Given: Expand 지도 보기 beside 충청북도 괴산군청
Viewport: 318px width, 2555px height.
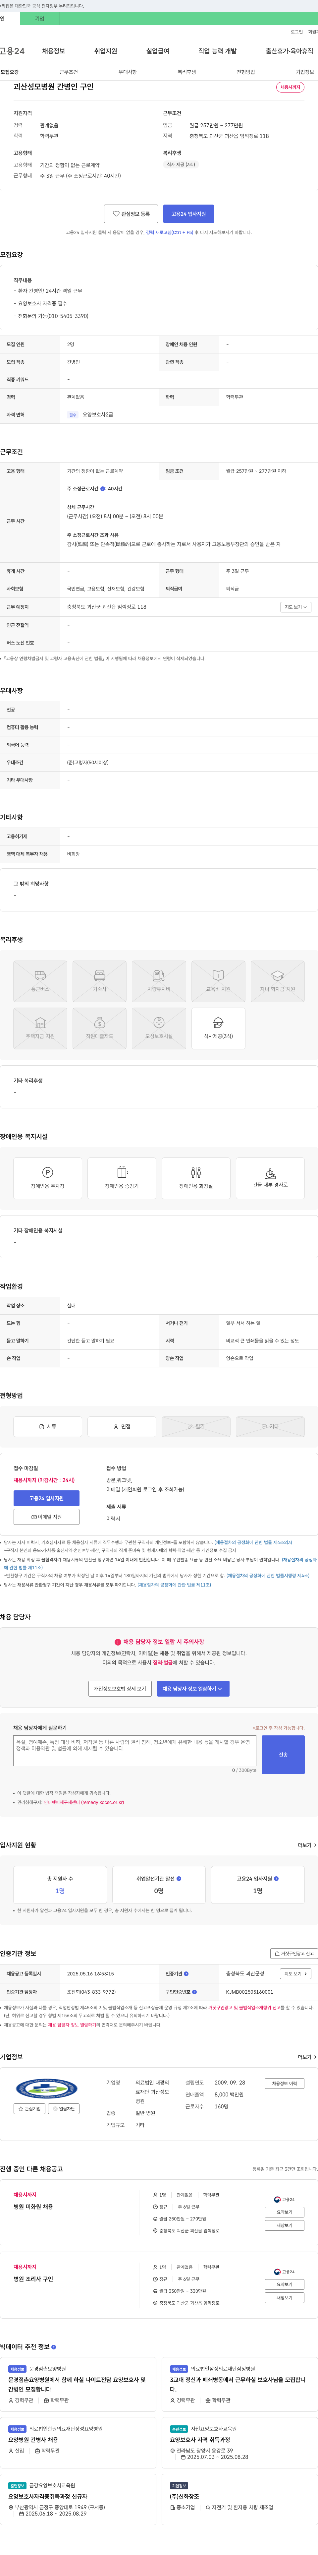Looking at the screenshot, I should click(x=295, y=1974).
